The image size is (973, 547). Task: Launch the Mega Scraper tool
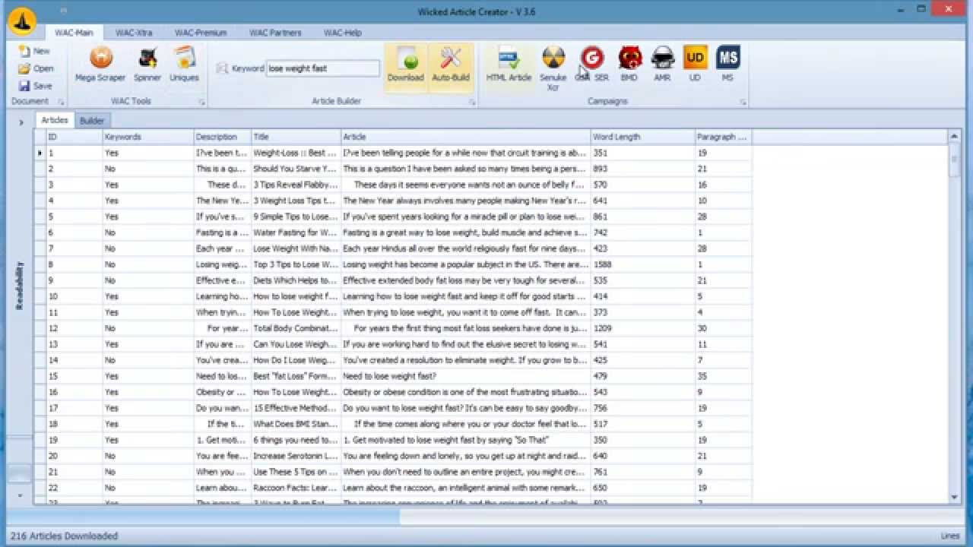(100, 65)
